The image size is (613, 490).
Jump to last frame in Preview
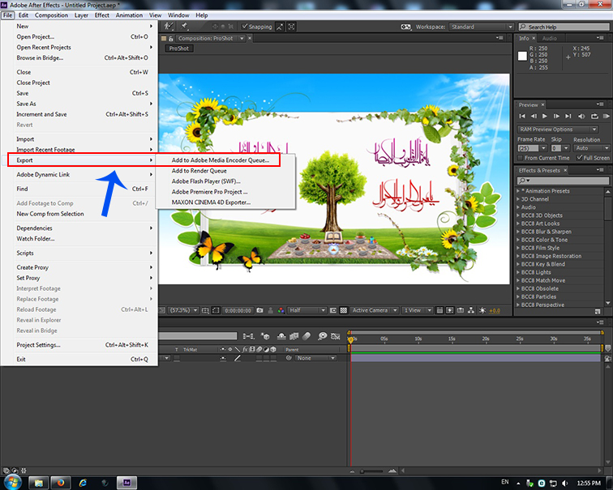568,116
